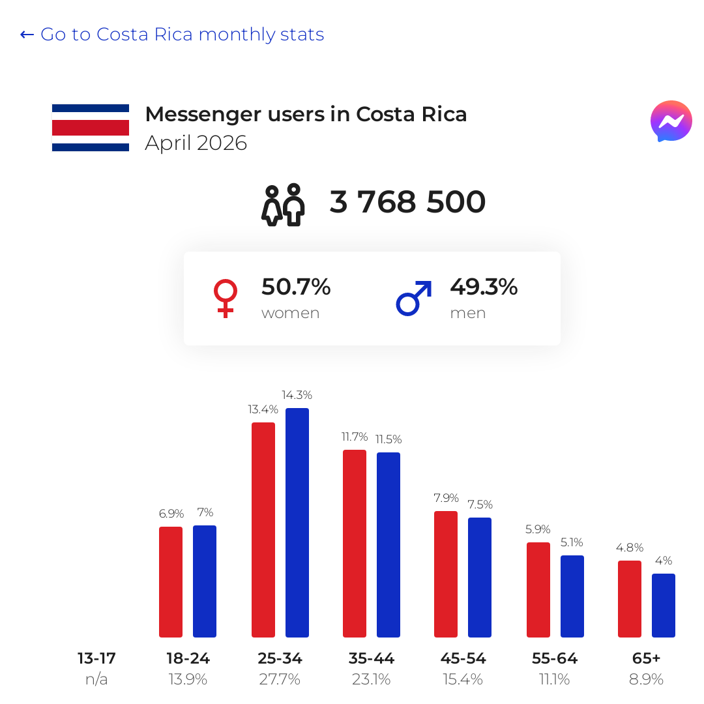The image size is (704, 704).
Task: Click the blue 7% bar for ages 18-24
Action: point(205,581)
